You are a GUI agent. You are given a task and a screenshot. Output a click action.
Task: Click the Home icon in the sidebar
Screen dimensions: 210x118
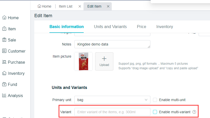pos(4,18)
